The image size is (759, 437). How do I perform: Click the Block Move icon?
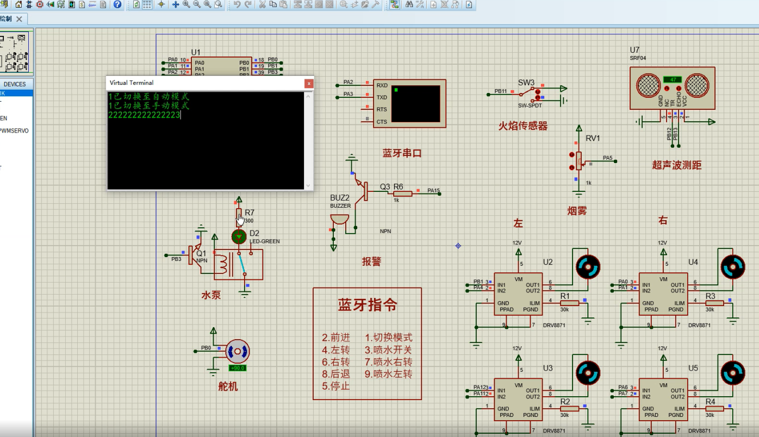[308, 4]
